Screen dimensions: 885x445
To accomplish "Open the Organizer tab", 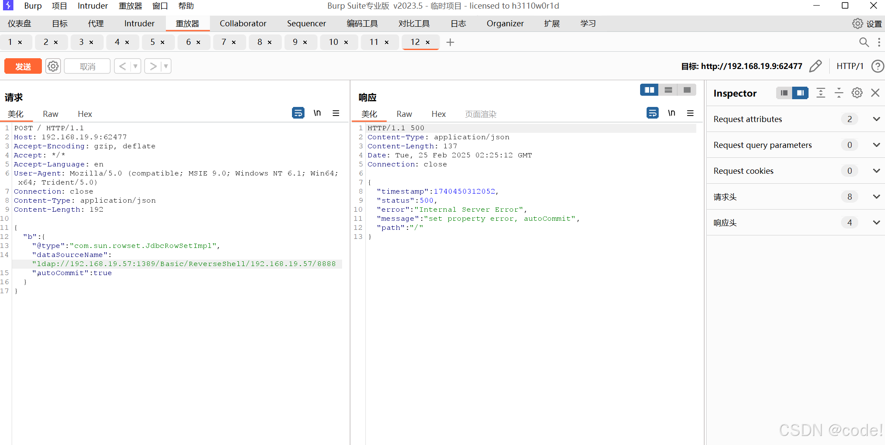I will (505, 24).
